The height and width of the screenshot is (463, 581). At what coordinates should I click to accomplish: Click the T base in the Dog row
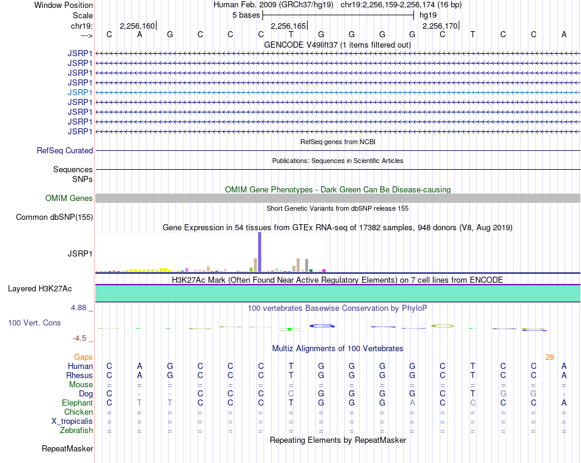[x=472, y=394]
